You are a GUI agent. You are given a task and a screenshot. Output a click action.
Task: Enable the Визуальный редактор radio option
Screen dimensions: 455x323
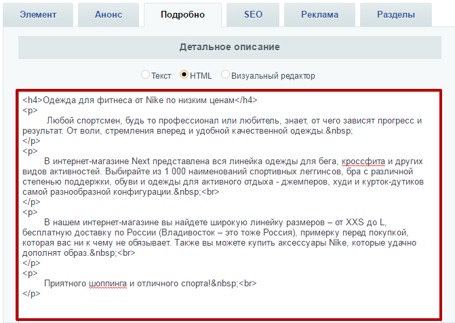coord(225,75)
